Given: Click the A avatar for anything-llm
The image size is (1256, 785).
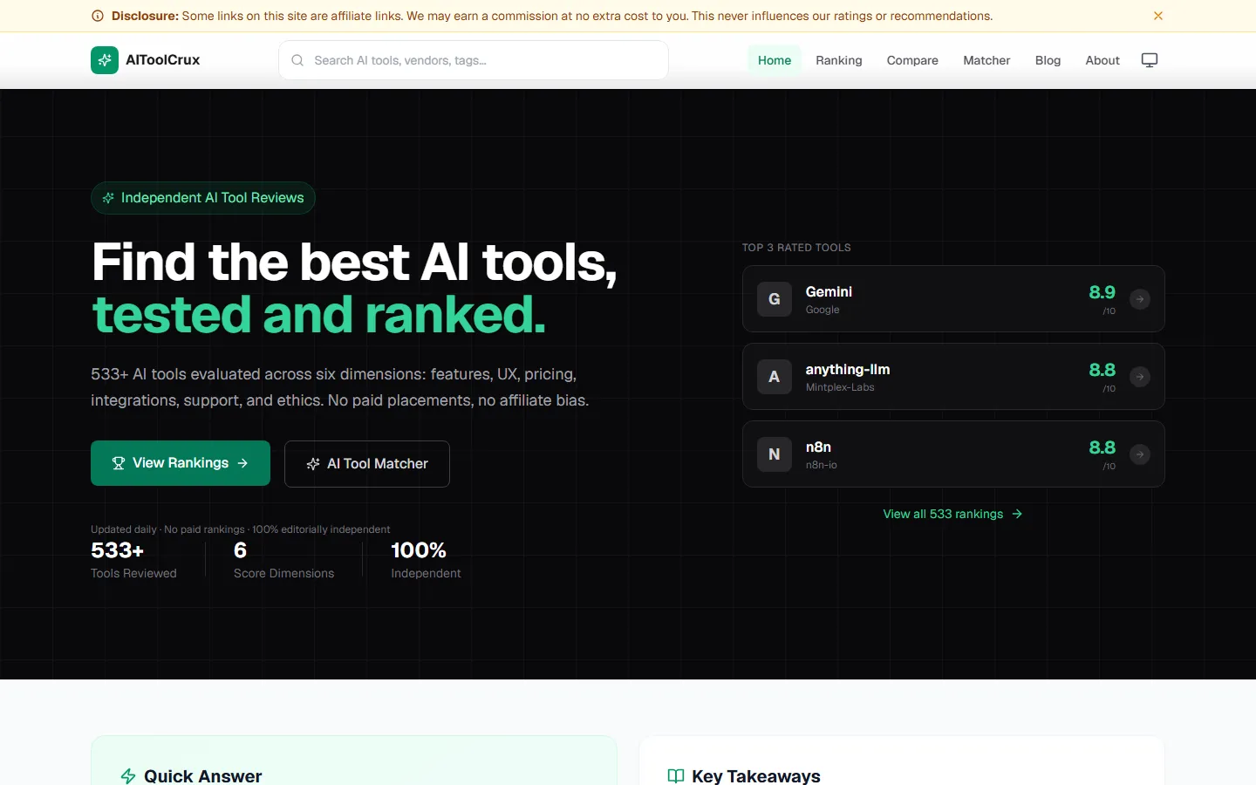Looking at the screenshot, I should tap(775, 377).
